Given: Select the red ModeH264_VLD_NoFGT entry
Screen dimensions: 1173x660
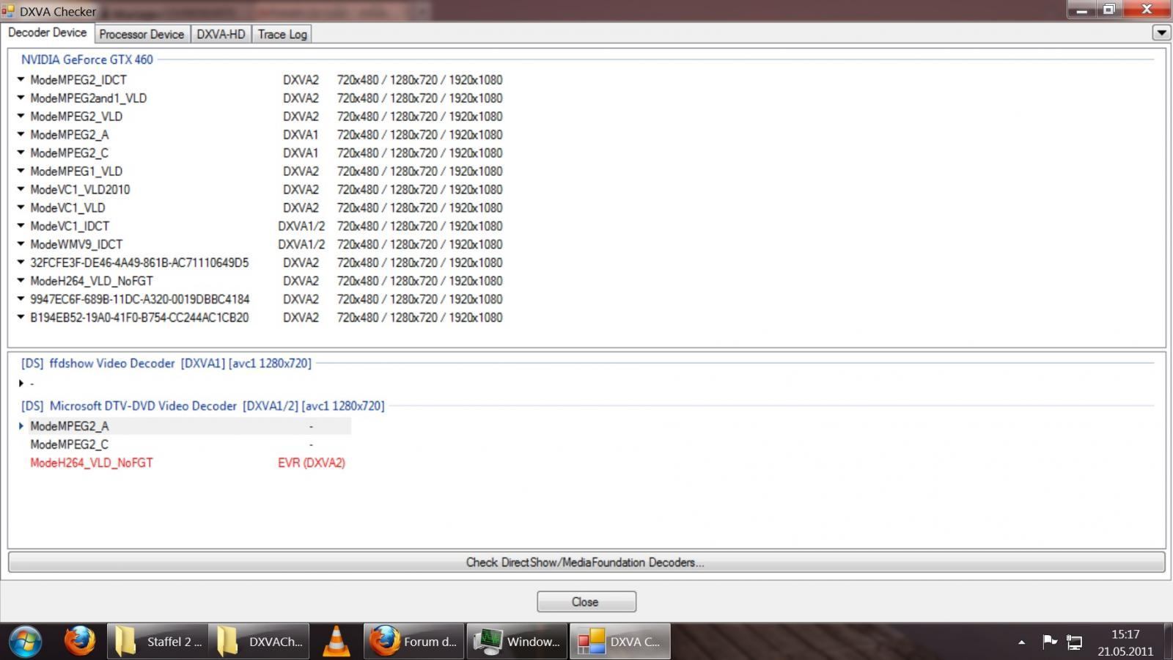Looking at the screenshot, I should (92, 463).
